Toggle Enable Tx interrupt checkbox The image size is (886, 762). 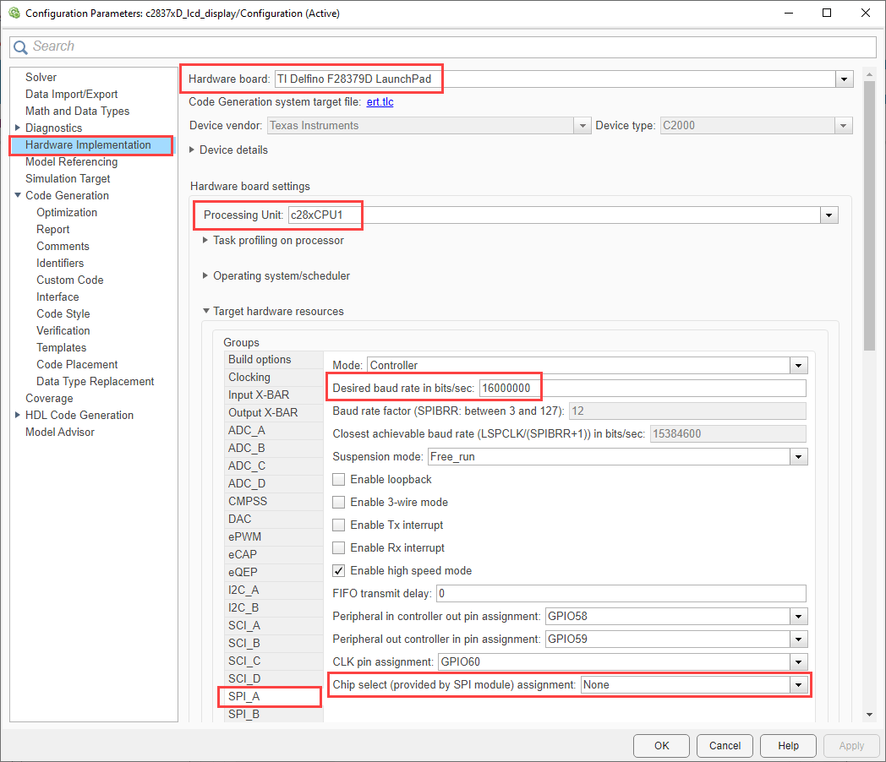[x=338, y=525]
